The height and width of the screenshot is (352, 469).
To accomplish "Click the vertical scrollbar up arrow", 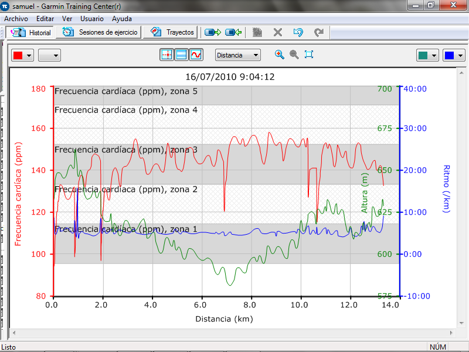I will coord(461,73).
